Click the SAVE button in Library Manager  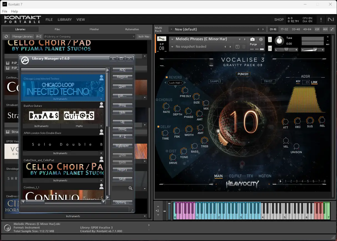pos(122,179)
